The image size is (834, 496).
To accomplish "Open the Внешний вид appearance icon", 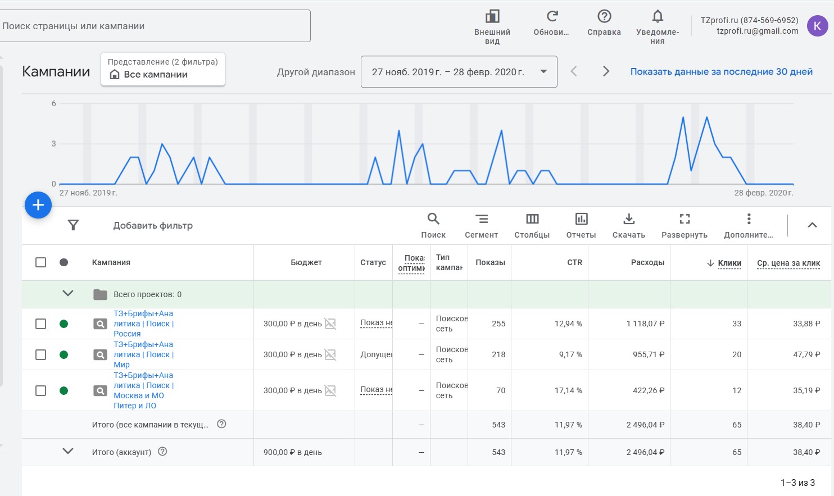I will (x=492, y=16).
